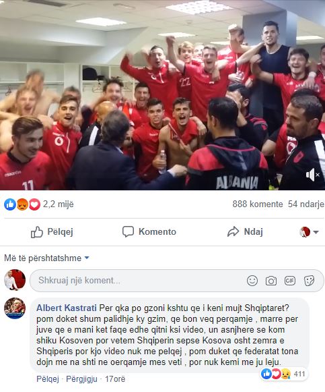The width and height of the screenshot is (325, 392).
Task: Open the sticker picker icon
Action: click(309, 281)
